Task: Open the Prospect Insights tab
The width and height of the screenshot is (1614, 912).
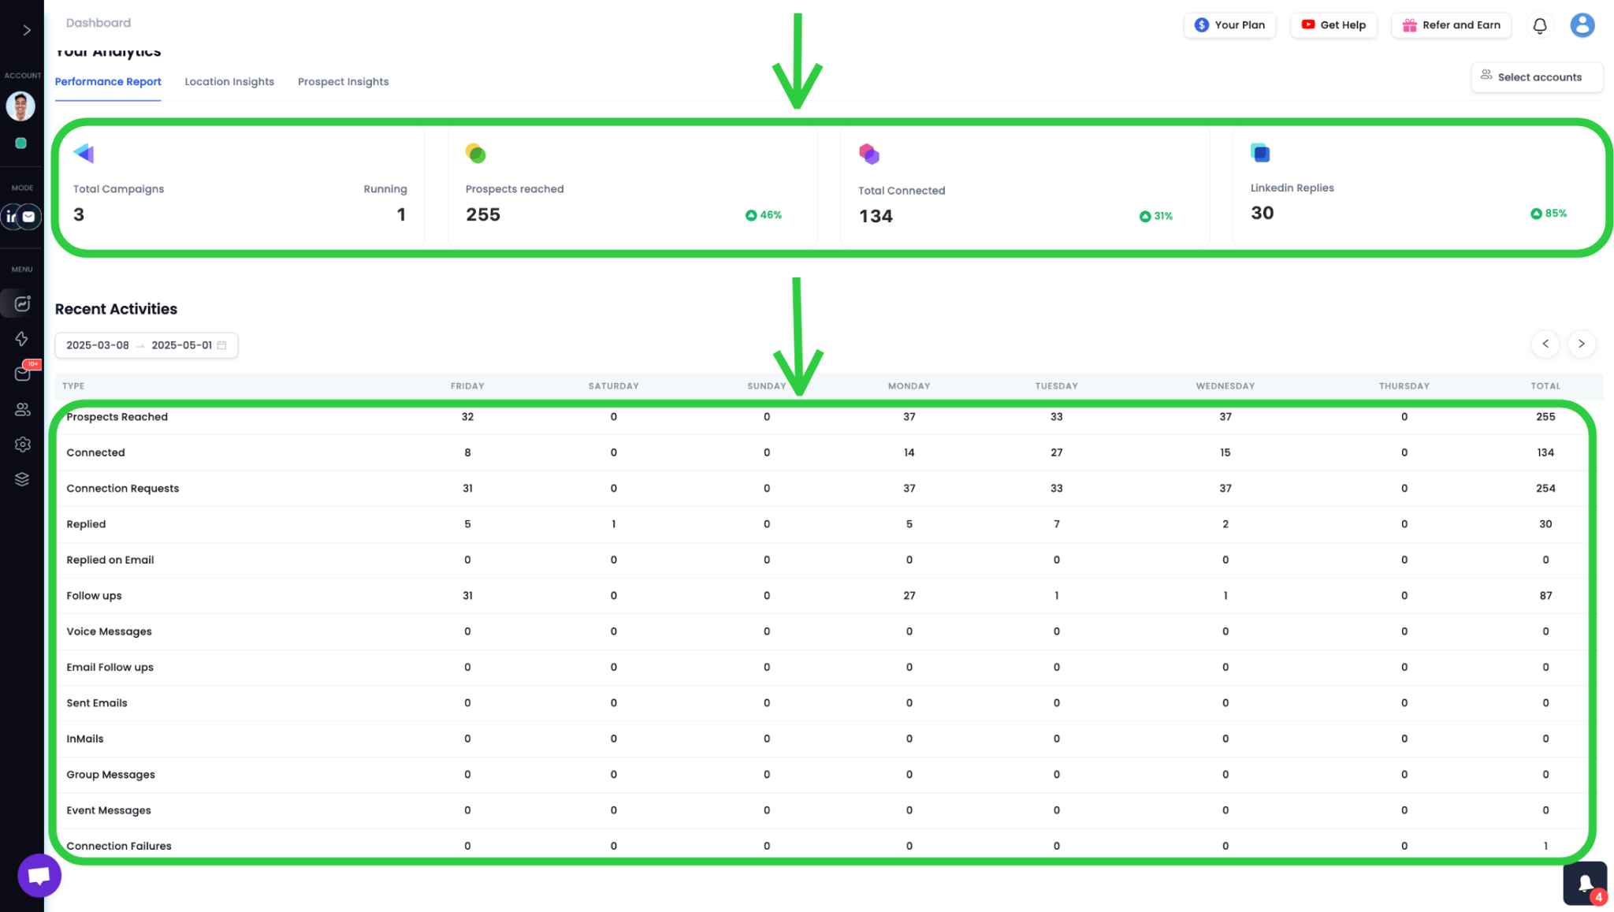Action: click(x=344, y=81)
